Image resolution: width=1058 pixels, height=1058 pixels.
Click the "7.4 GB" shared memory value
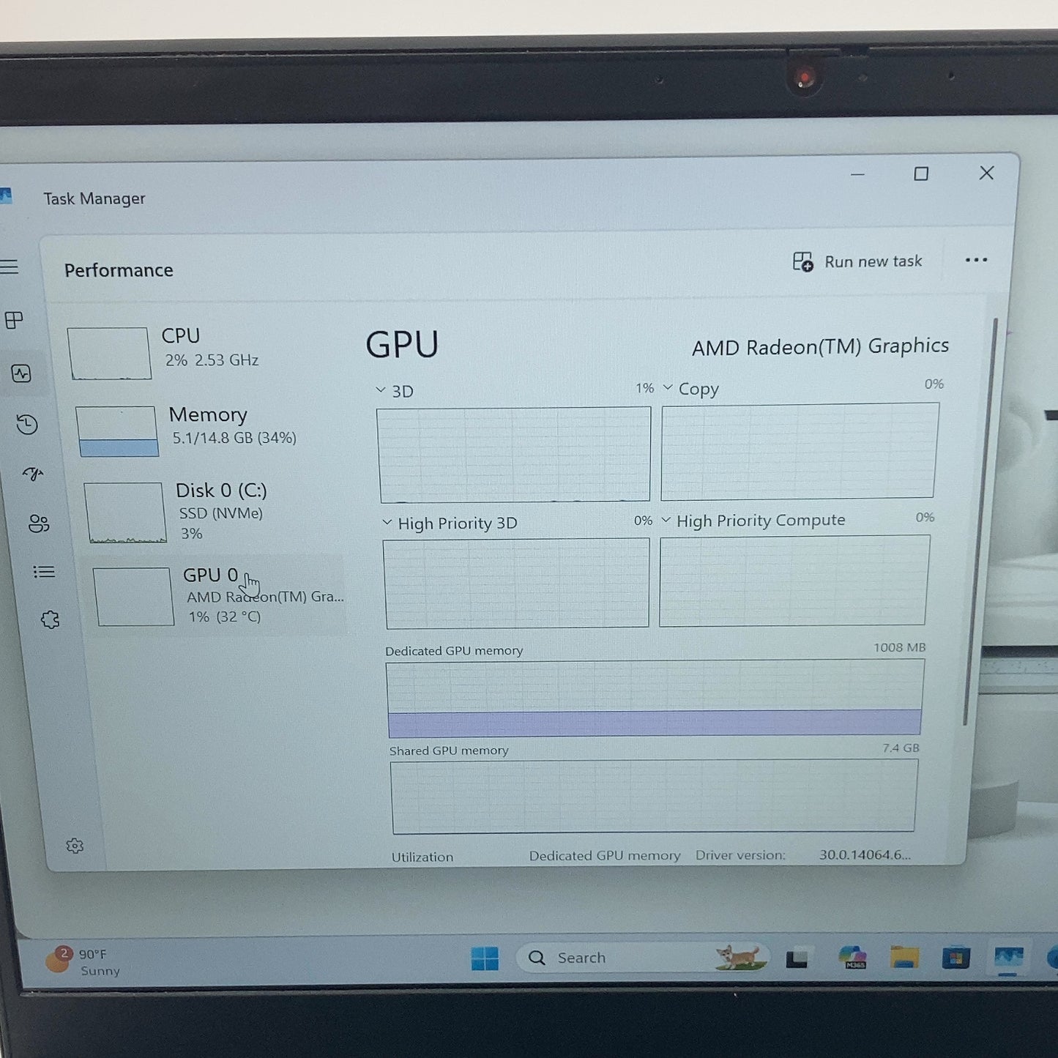tap(901, 748)
